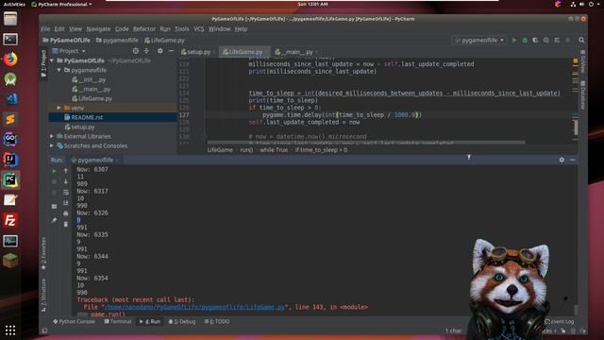Open the Event Log
This screenshot has width=604, height=340.
pyautogui.click(x=559, y=321)
